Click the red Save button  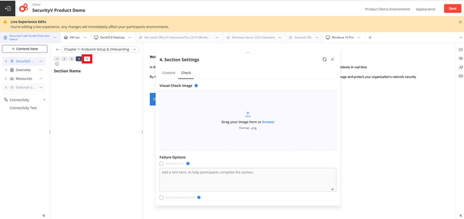[452, 9]
